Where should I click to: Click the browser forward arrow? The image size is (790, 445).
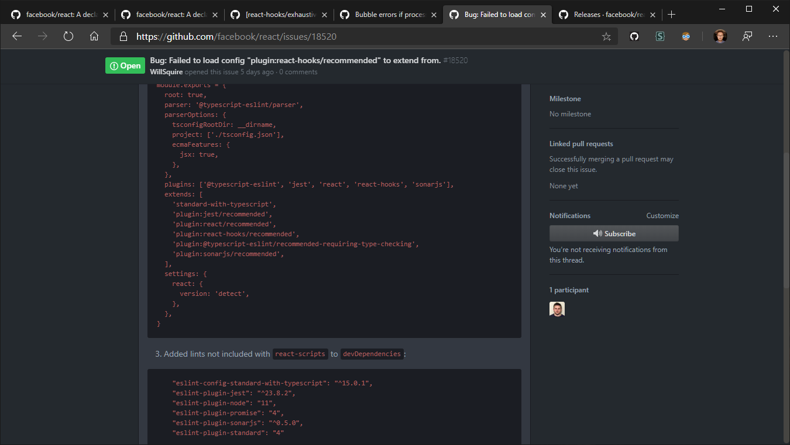(x=43, y=36)
